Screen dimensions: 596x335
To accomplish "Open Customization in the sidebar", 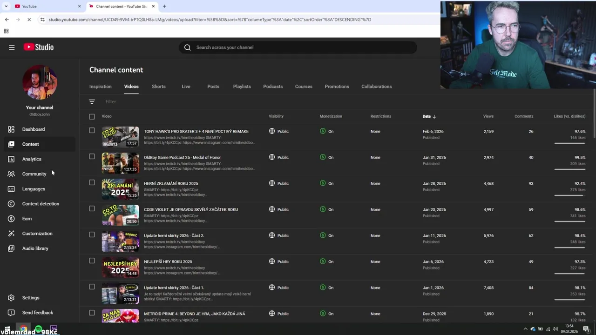I will 37,234.
